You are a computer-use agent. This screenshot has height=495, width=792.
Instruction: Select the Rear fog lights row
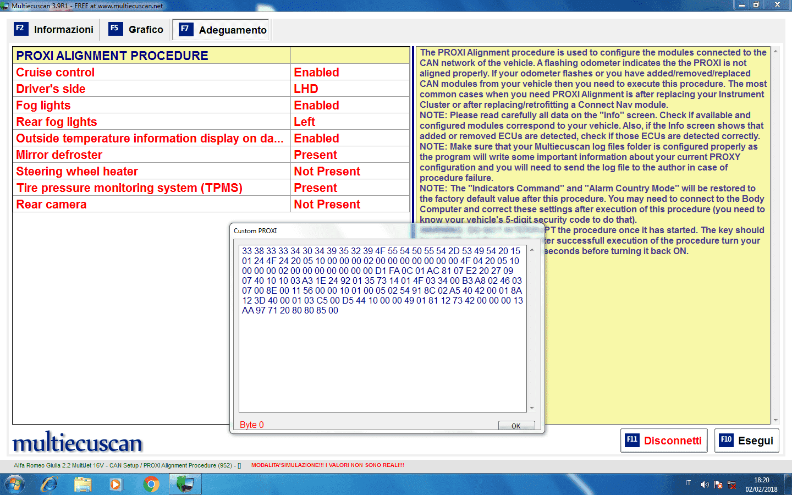[211, 122]
